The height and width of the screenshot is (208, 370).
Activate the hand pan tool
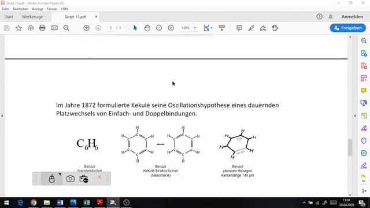click(x=147, y=28)
